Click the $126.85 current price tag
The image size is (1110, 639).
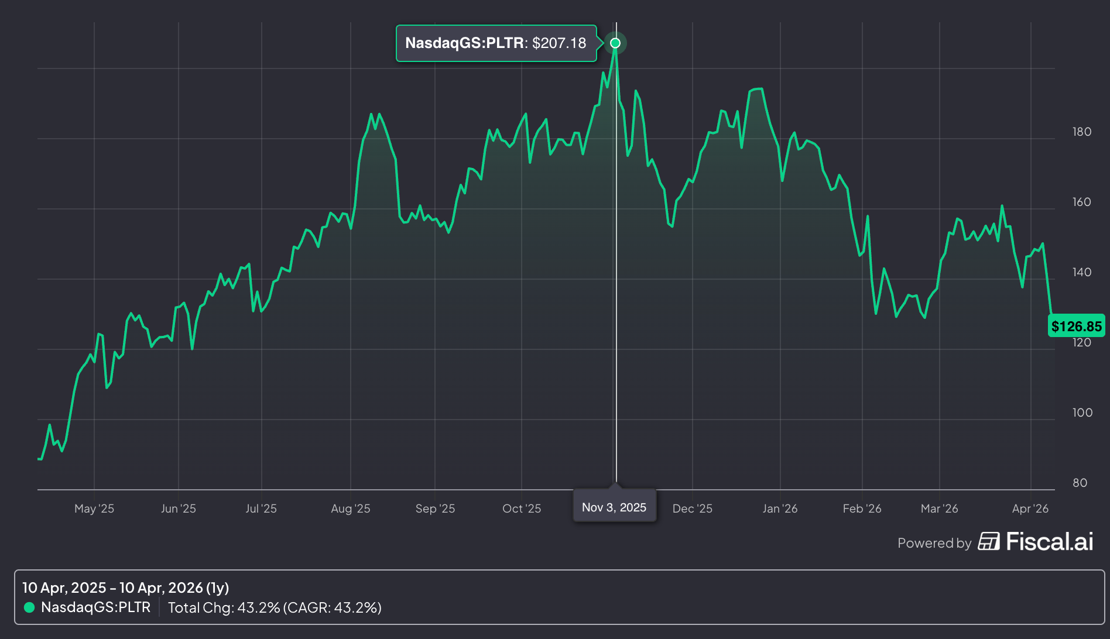click(x=1076, y=326)
